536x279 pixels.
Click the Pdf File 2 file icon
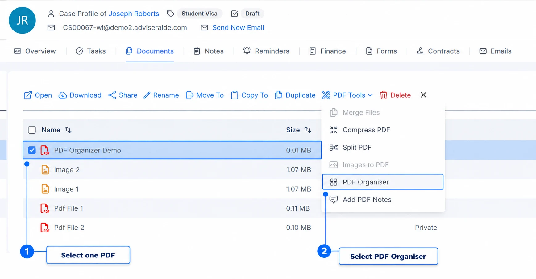pos(45,228)
